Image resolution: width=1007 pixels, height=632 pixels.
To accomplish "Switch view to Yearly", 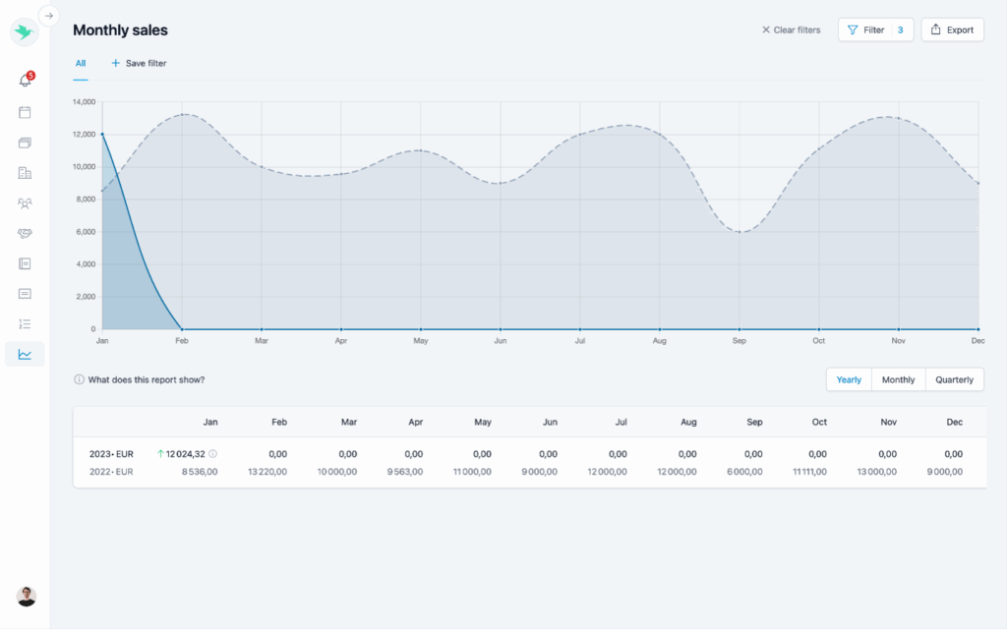I will tap(849, 379).
